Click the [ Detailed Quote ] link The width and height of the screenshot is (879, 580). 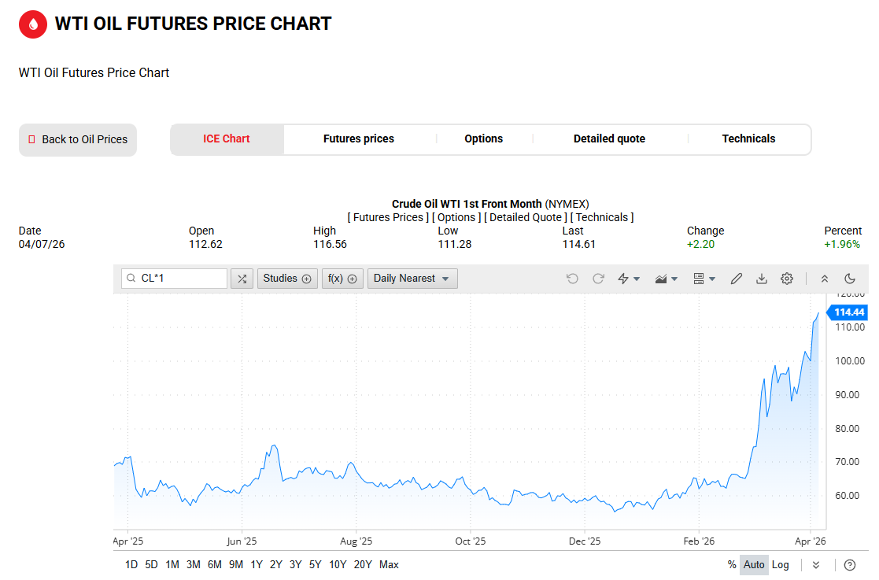[523, 217]
